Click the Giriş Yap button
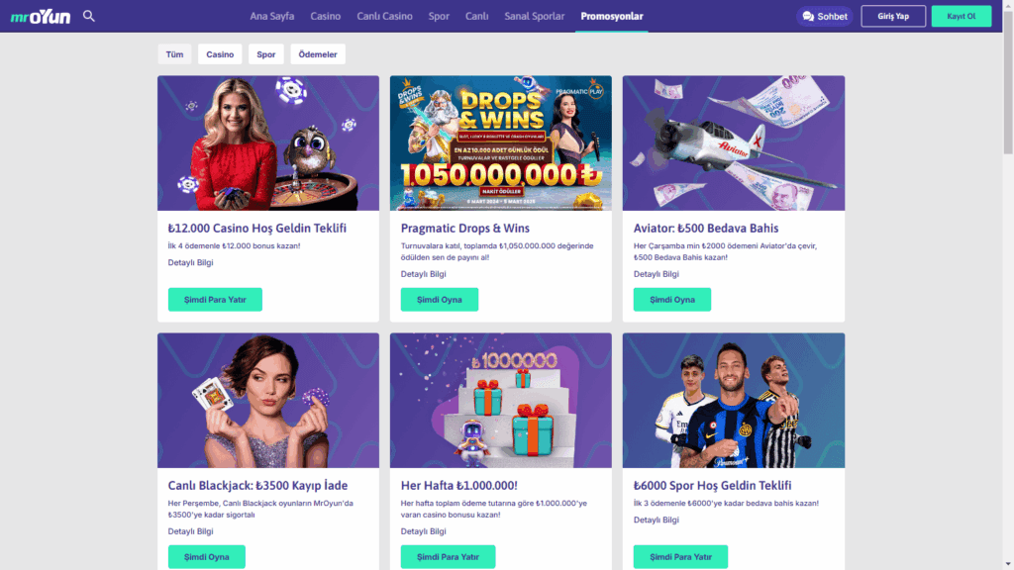Image resolution: width=1014 pixels, height=570 pixels. pyautogui.click(x=893, y=16)
